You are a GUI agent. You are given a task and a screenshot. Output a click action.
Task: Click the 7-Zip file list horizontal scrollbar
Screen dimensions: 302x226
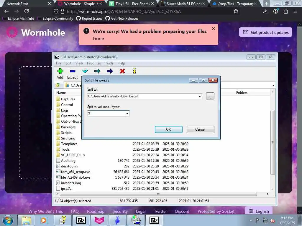(x=158, y=194)
